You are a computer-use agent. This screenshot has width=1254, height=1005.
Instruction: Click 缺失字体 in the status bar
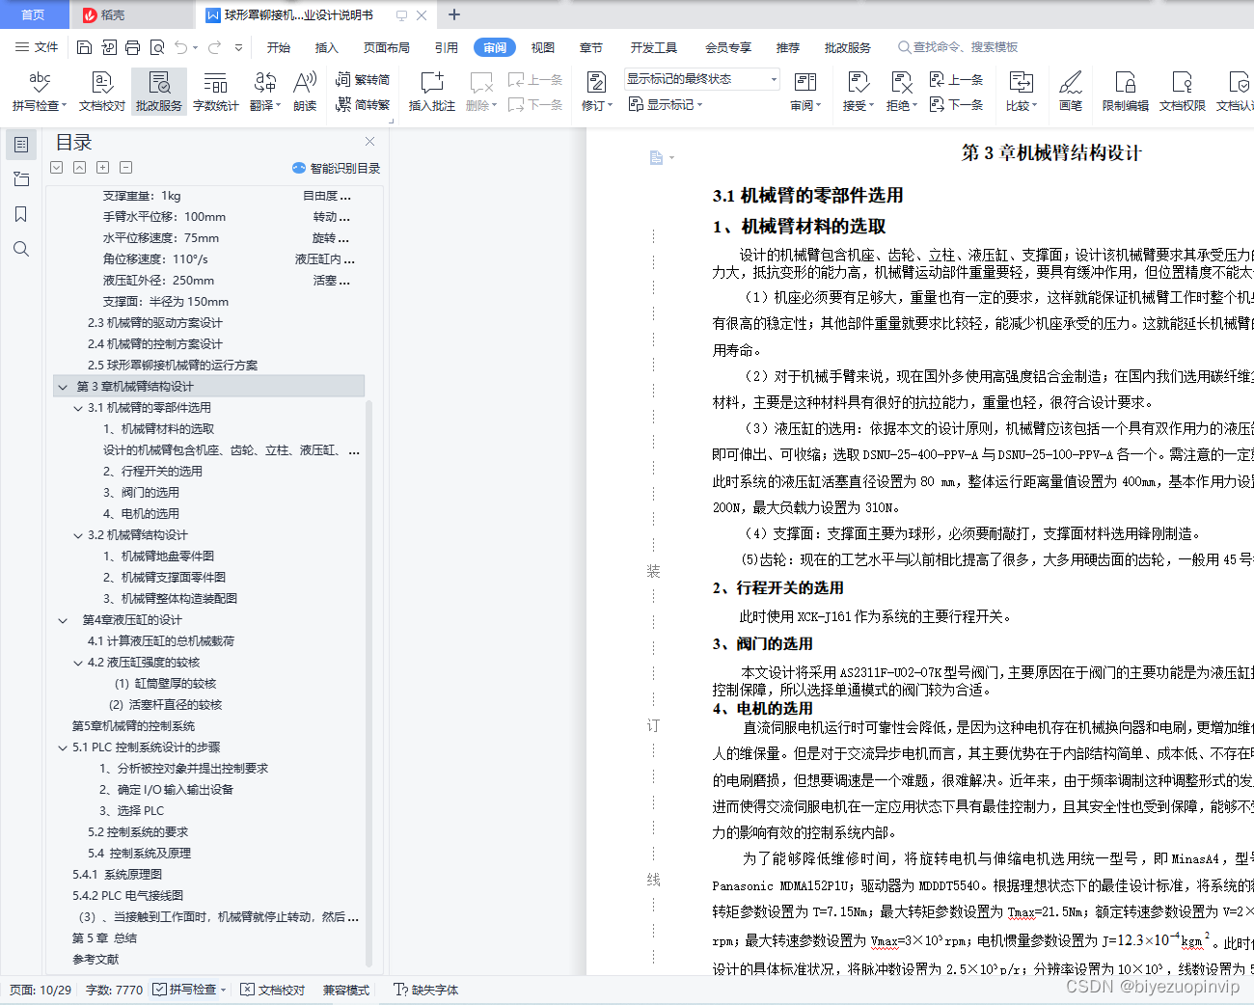pos(426,990)
